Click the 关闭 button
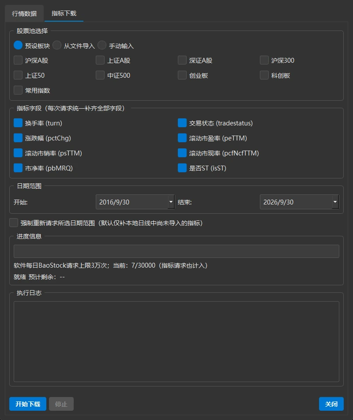353x420 pixels. (331, 404)
